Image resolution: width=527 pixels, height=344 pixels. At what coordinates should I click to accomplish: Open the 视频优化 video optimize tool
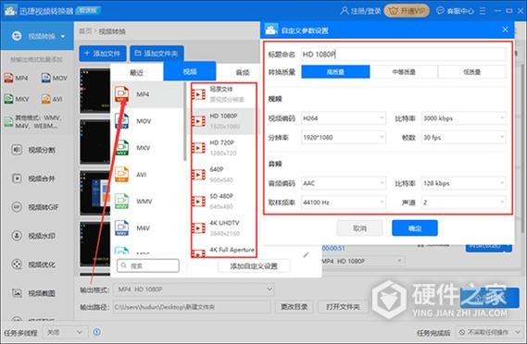(x=33, y=264)
